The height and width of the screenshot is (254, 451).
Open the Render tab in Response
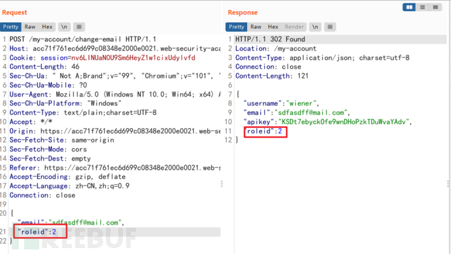[x=294, y=27]
